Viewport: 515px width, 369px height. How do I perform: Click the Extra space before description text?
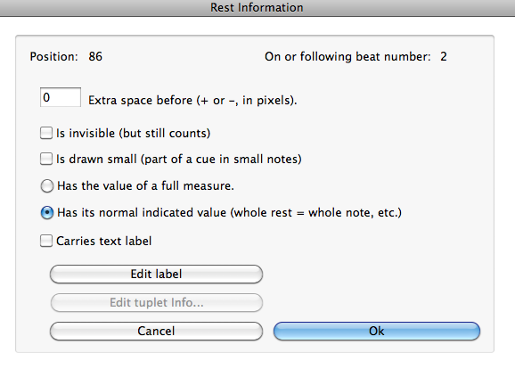192,100
